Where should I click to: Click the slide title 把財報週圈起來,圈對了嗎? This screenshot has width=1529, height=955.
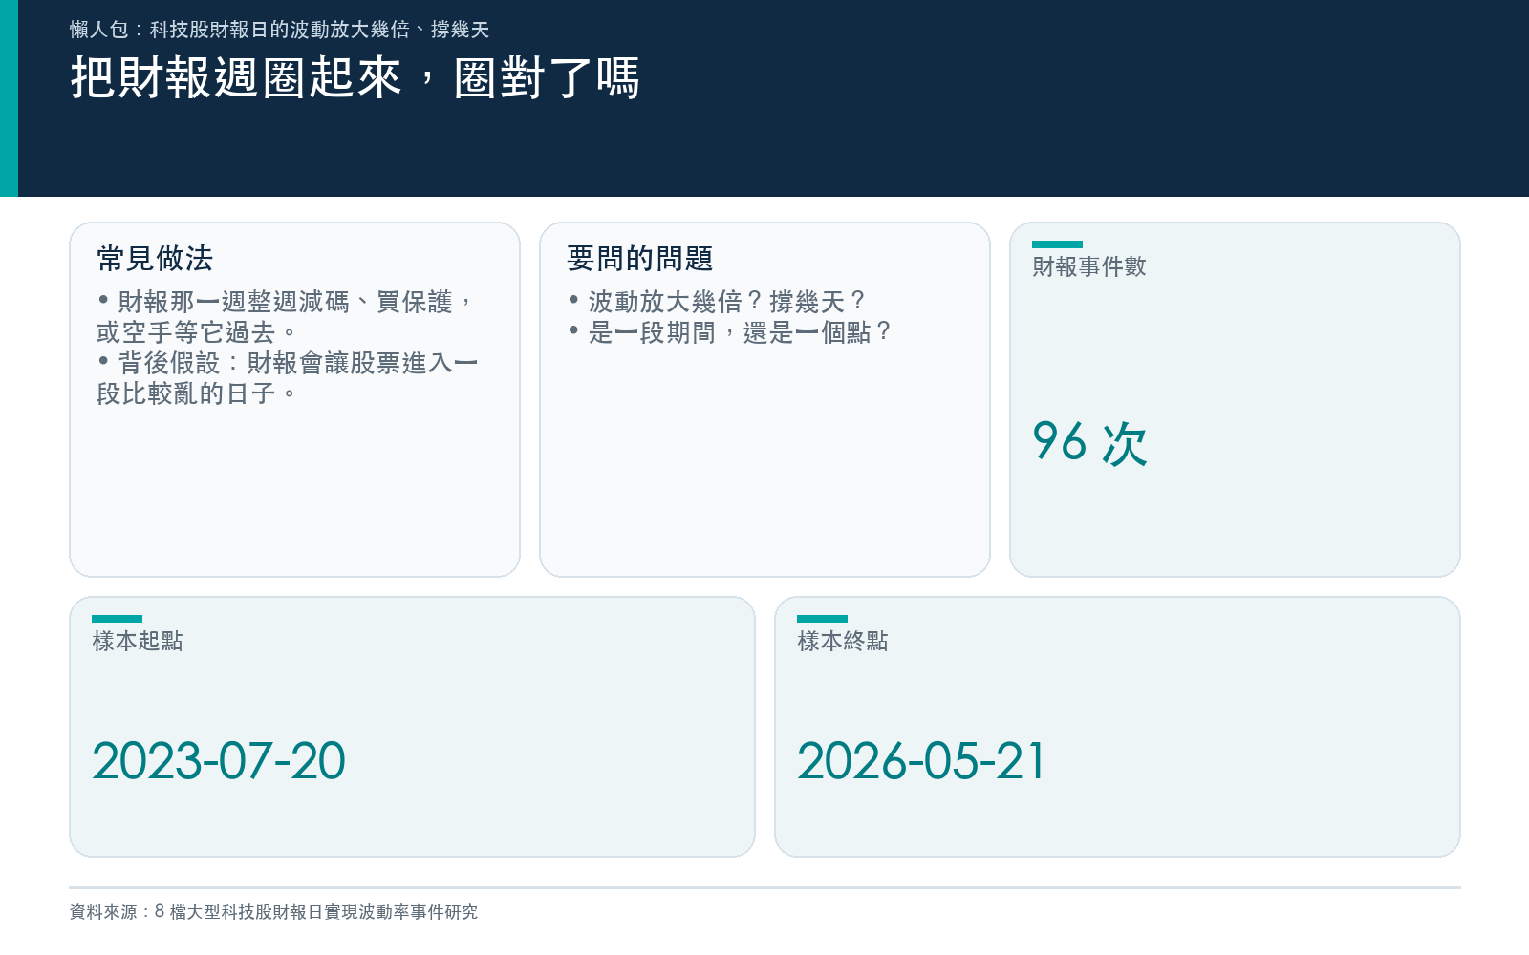[x=355, y=77]
